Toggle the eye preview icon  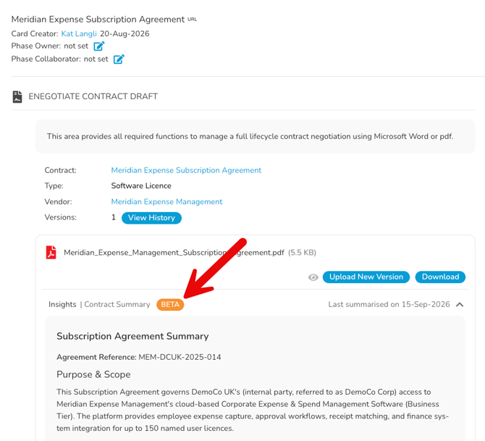[313, 277]
